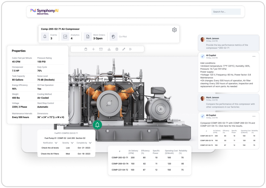Select the Pencil annotation tool on the toolbar

pyautogui.click(x=124, y=49)
